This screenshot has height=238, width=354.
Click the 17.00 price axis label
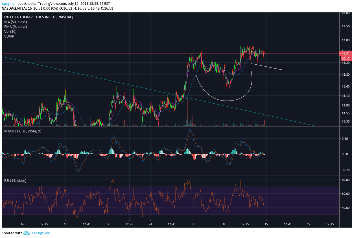pyautogui.click(x=346, y=40)
